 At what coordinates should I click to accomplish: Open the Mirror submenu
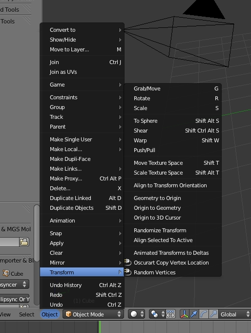point(82,263)
